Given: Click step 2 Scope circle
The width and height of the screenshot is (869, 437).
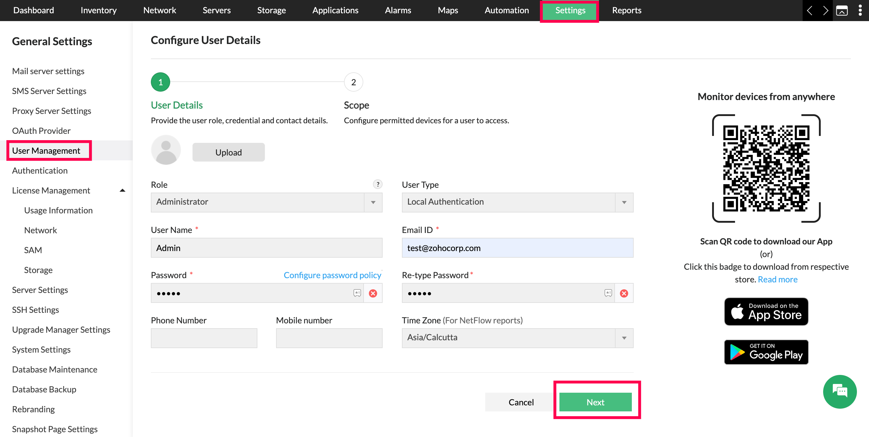Looking at the screenshot, I should pos(353,82).
